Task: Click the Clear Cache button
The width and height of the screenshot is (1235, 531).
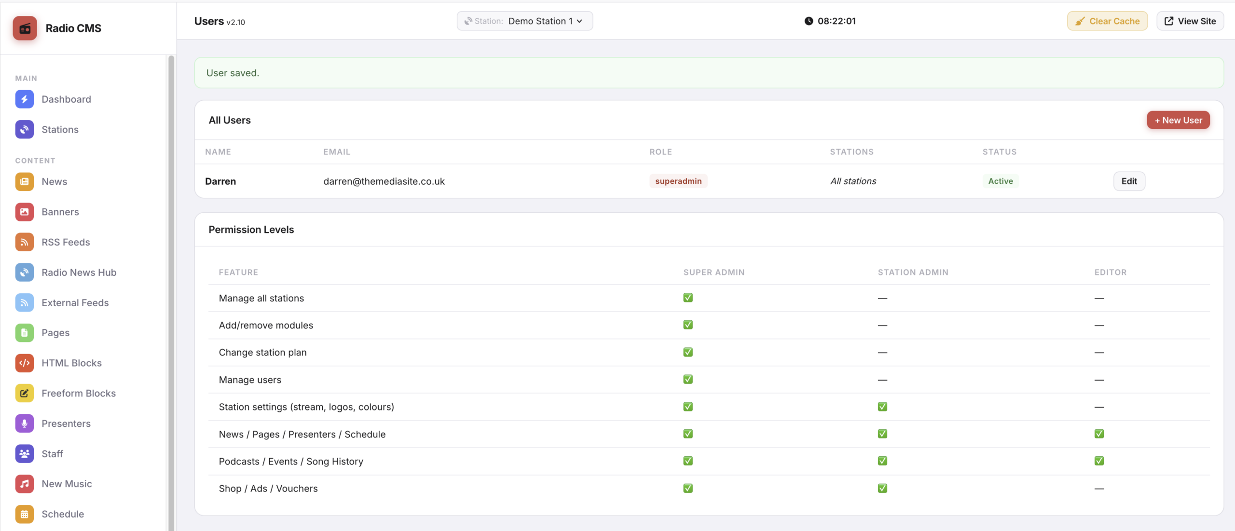Action: 1107,21
